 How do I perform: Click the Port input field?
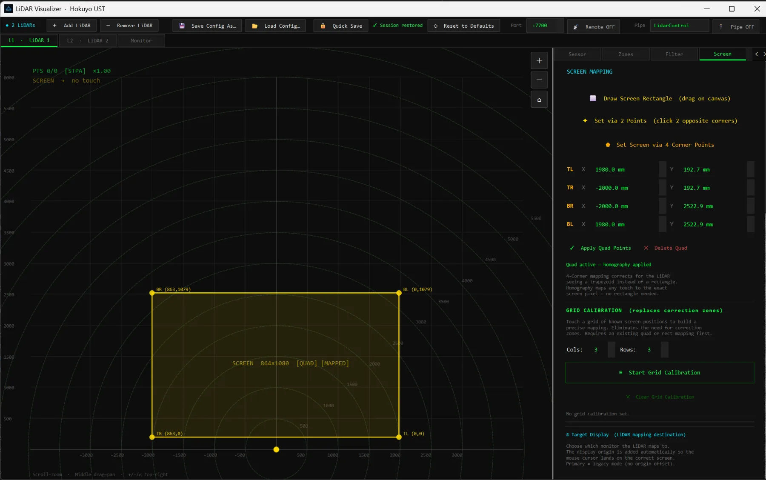[x=545, y=26]
